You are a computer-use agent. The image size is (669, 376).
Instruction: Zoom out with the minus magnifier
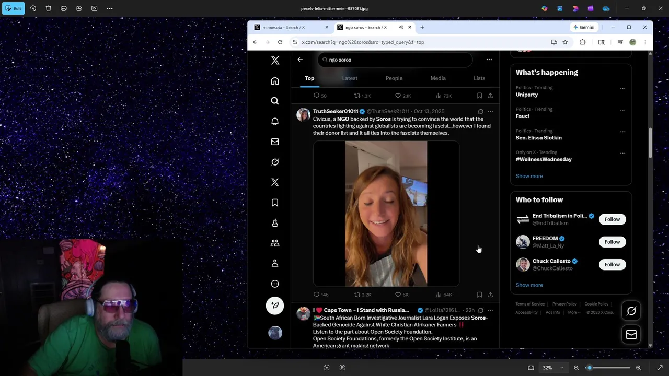pos(576,368)
